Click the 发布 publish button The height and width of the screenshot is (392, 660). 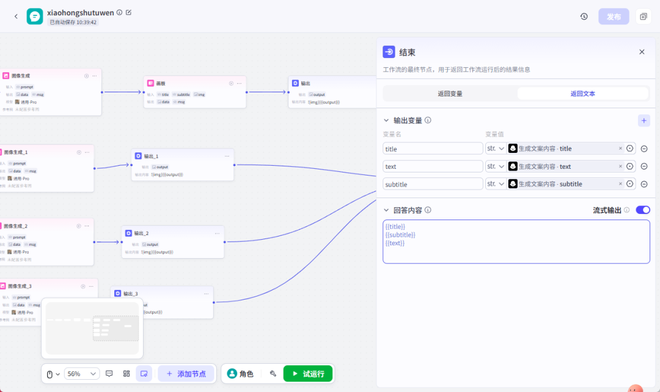pyautogui.click(x=614, y=17)
